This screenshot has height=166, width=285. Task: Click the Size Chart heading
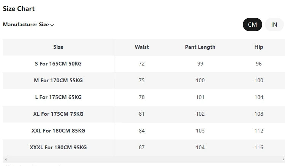tap(19, 9)
